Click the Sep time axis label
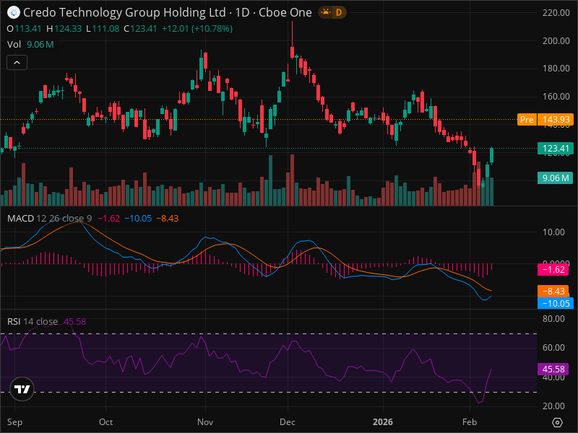This screenshot has height=433, width=578. (x=14, y=422)
